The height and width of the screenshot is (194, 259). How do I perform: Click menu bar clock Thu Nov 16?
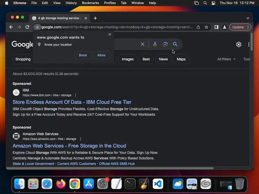coord(237,3)
